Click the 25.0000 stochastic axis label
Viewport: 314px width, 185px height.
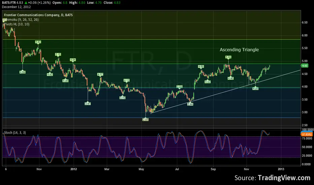307,156
